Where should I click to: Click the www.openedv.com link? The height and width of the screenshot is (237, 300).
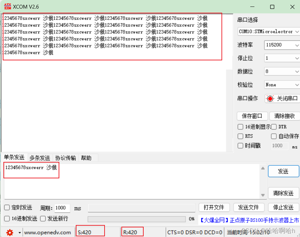point(48,232)
